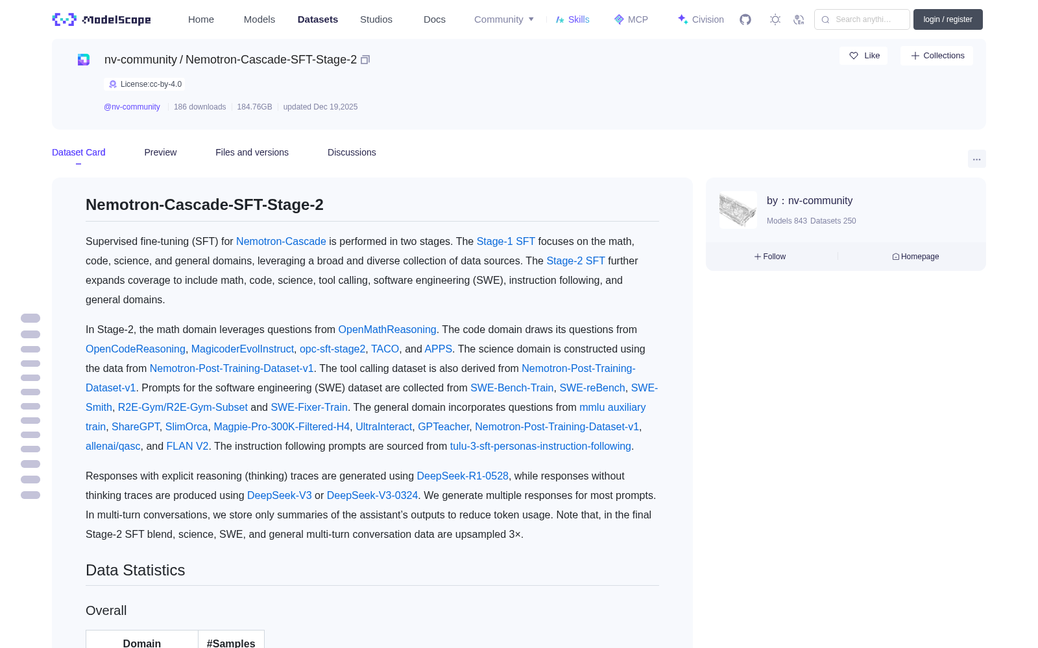Open the R2E-Gym/R2E-Gym-Subset link
Screen dimensions: 1038x648
pyautogui.click(x=183, y=407)
